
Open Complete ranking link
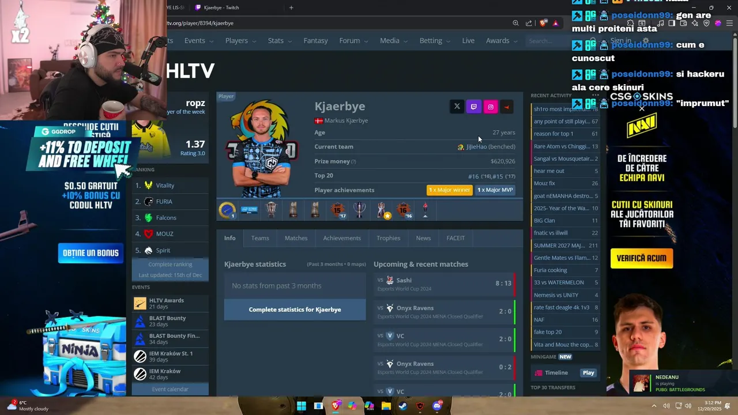(170, 265)
